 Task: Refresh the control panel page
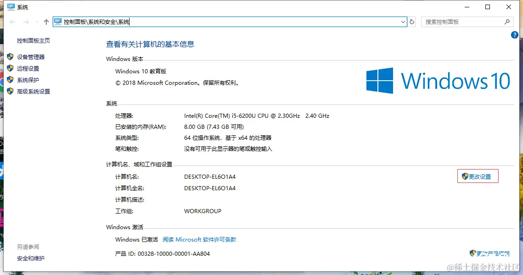point(412,22)
